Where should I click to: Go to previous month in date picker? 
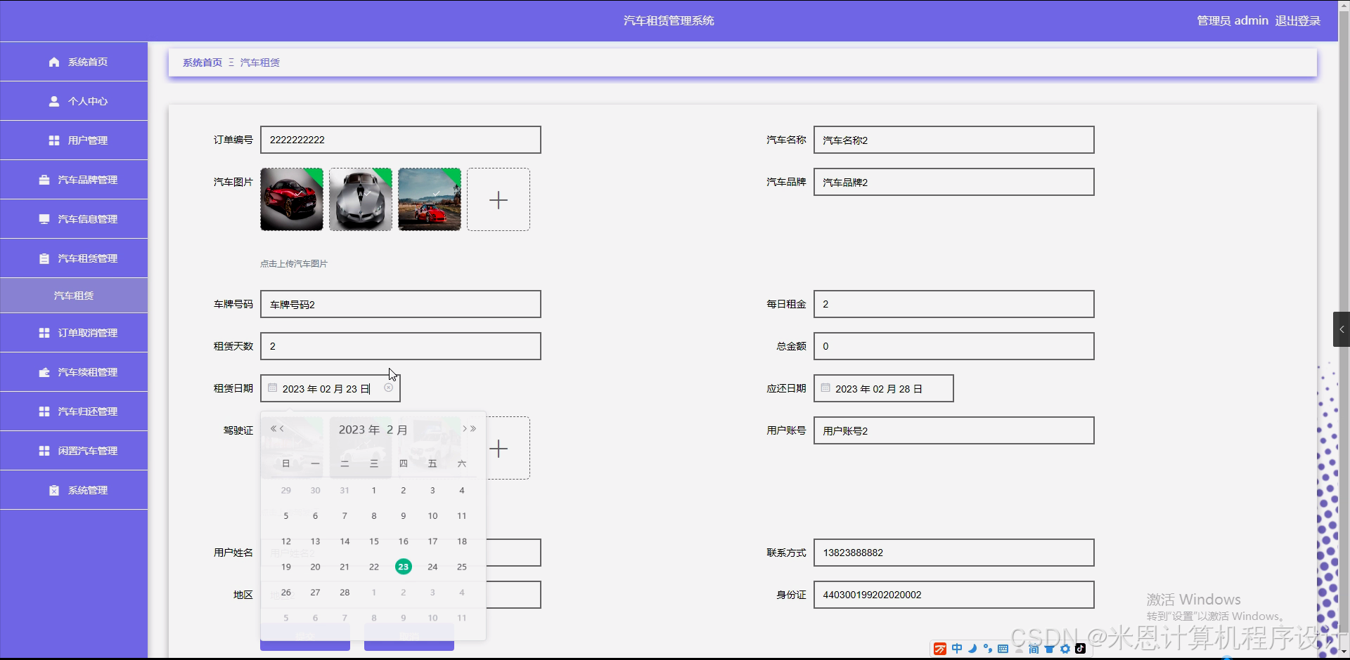point(281,428)
